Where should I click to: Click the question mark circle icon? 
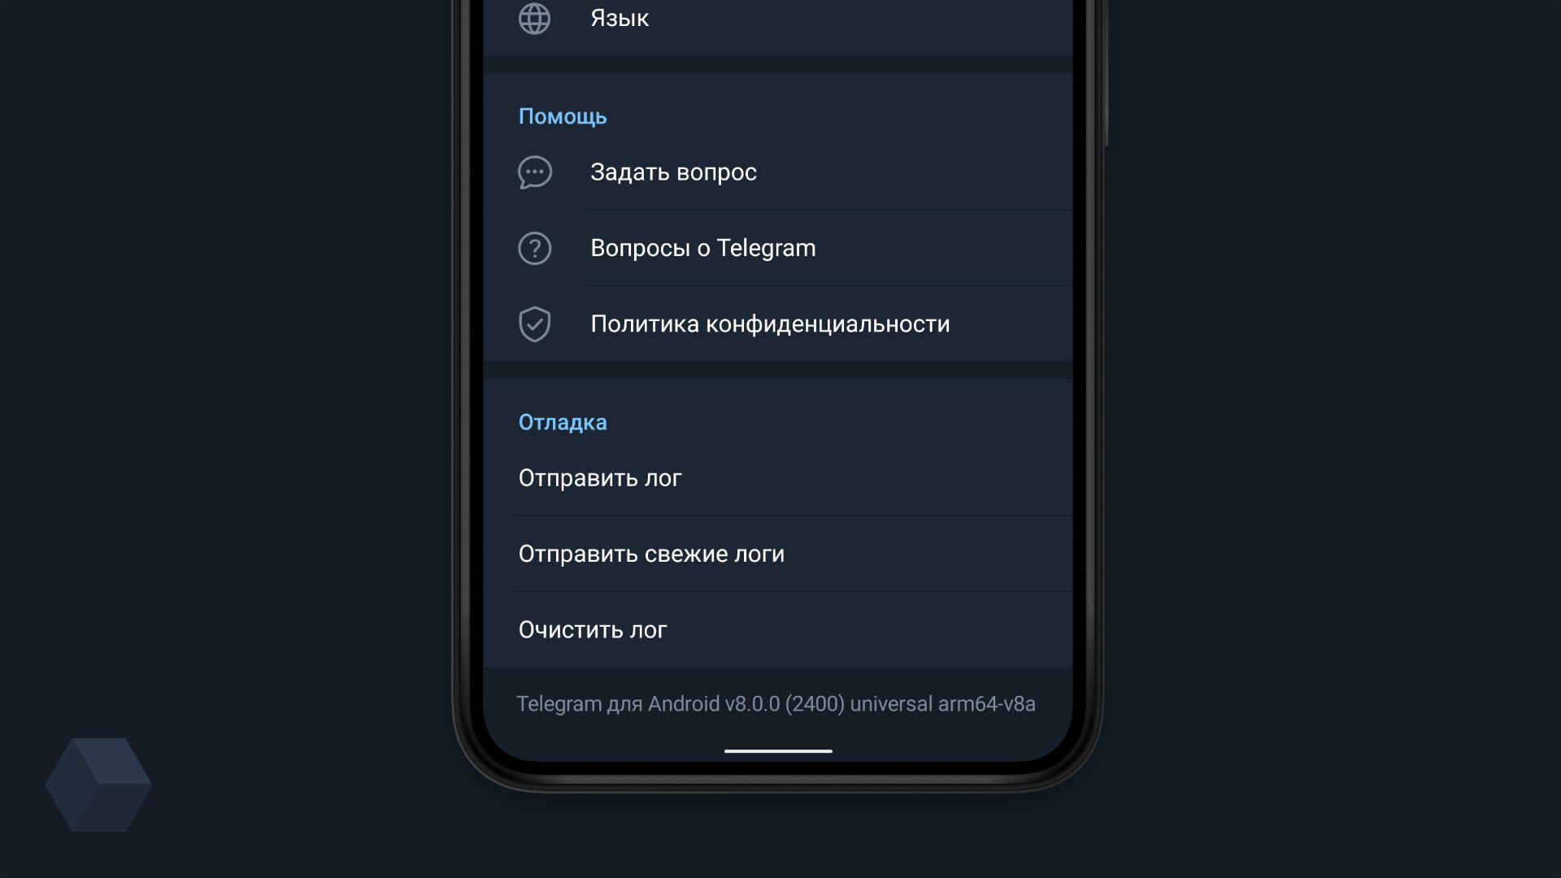pos(535,248)
